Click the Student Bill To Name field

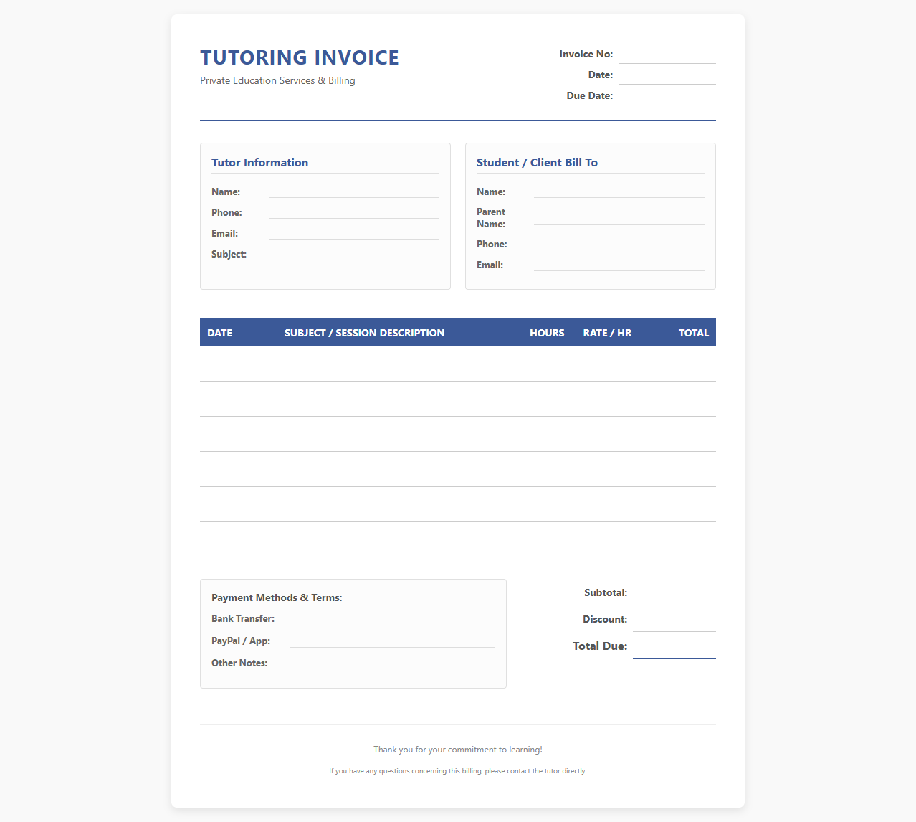coord(619,192)
